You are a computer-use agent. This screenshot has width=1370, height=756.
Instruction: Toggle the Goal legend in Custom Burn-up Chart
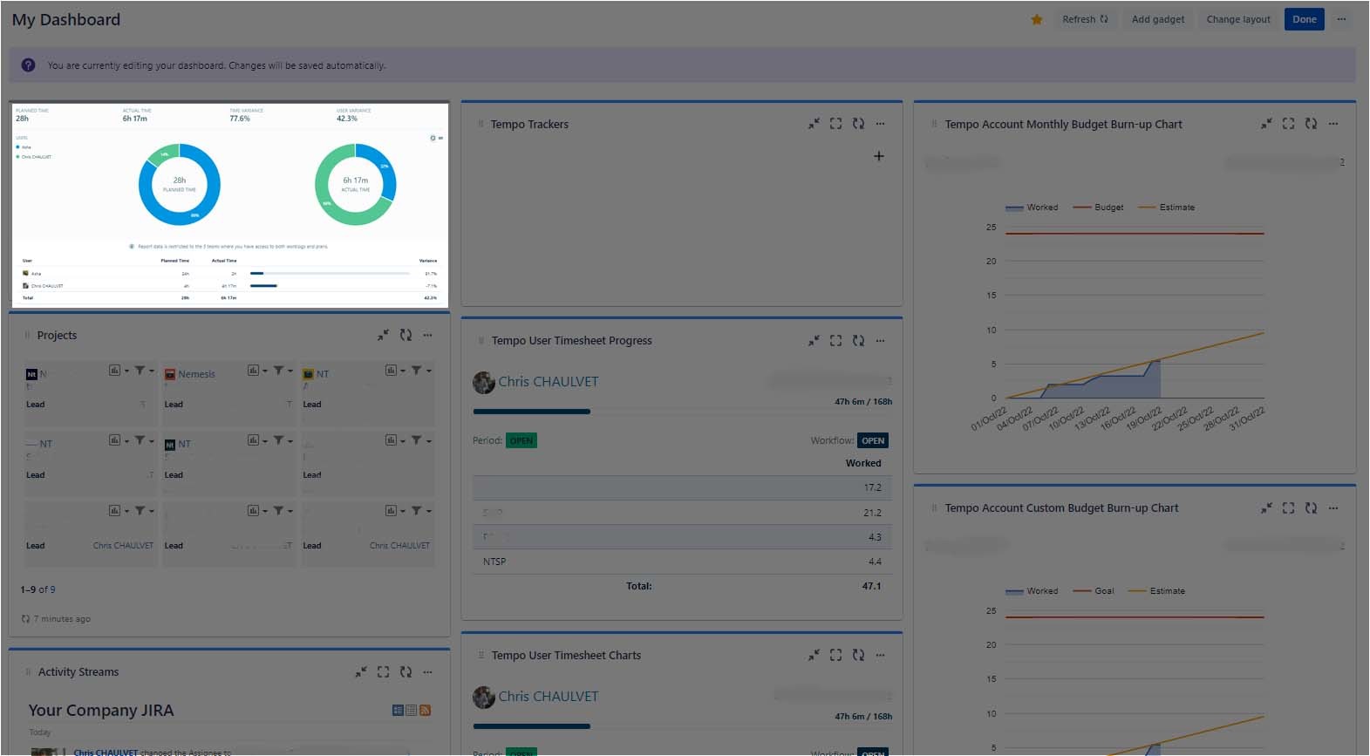(x=1094, y=591)
